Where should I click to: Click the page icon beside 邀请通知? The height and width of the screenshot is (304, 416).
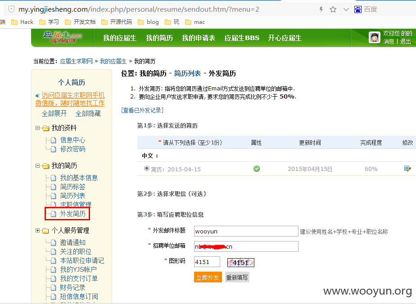[53, 242]
